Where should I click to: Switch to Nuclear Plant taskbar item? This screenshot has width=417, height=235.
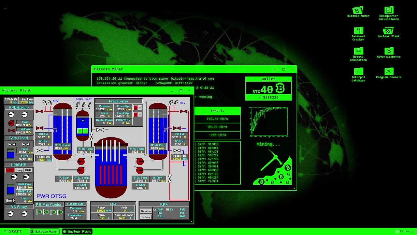77,231
